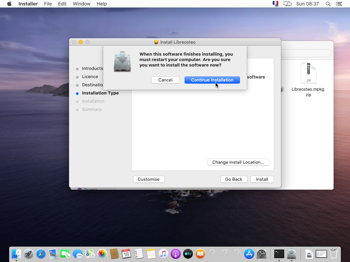Viewport: 350px width, 262px height.
Task: Open Reminders from the Dock
Action: 139,254
